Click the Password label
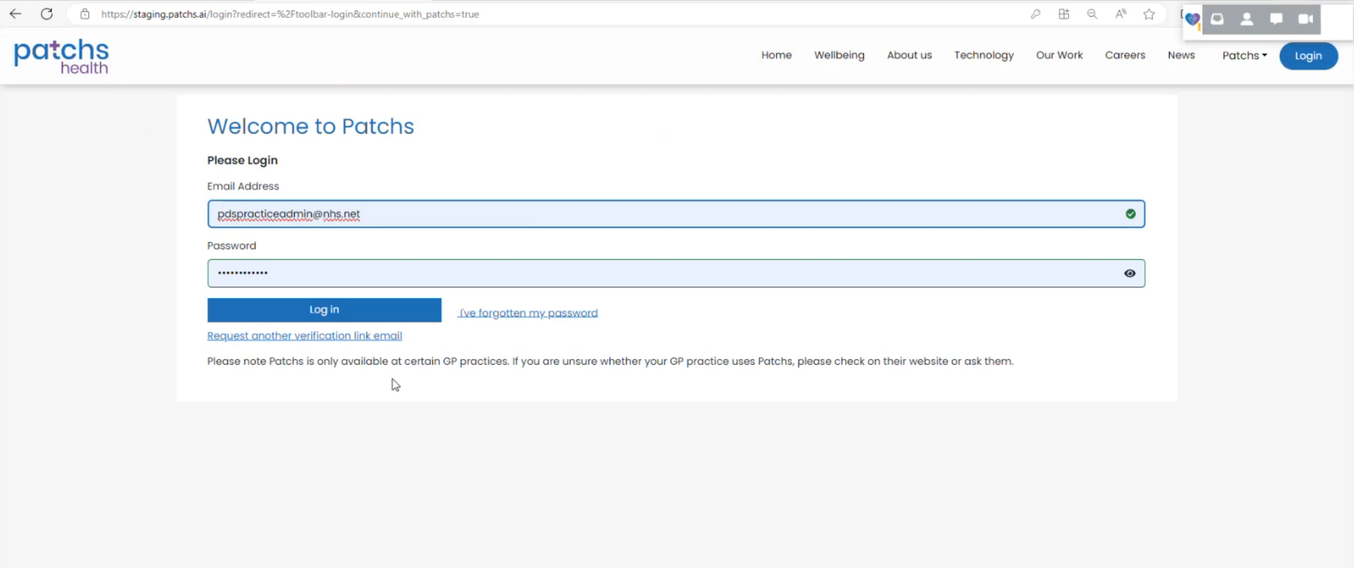The height and width of the screenshot is (568, 1354). pos(231,246)
